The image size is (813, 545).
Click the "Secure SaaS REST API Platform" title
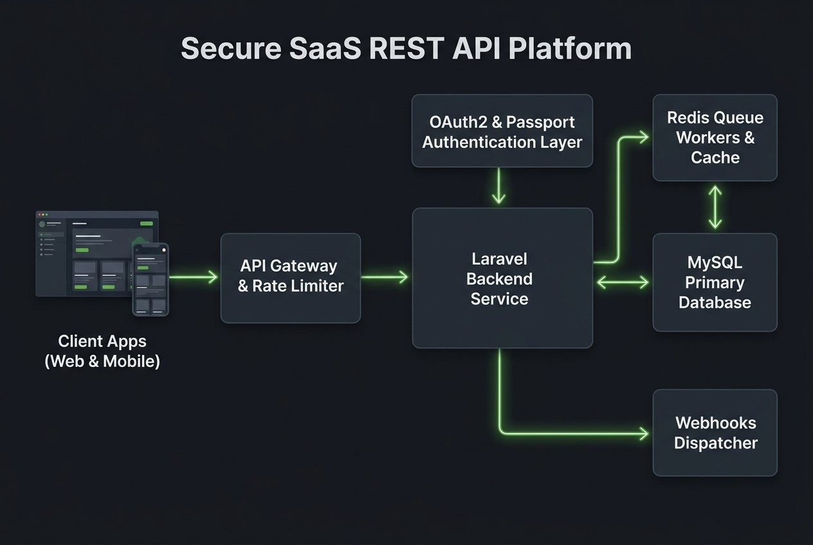click(x=406, y=49)
